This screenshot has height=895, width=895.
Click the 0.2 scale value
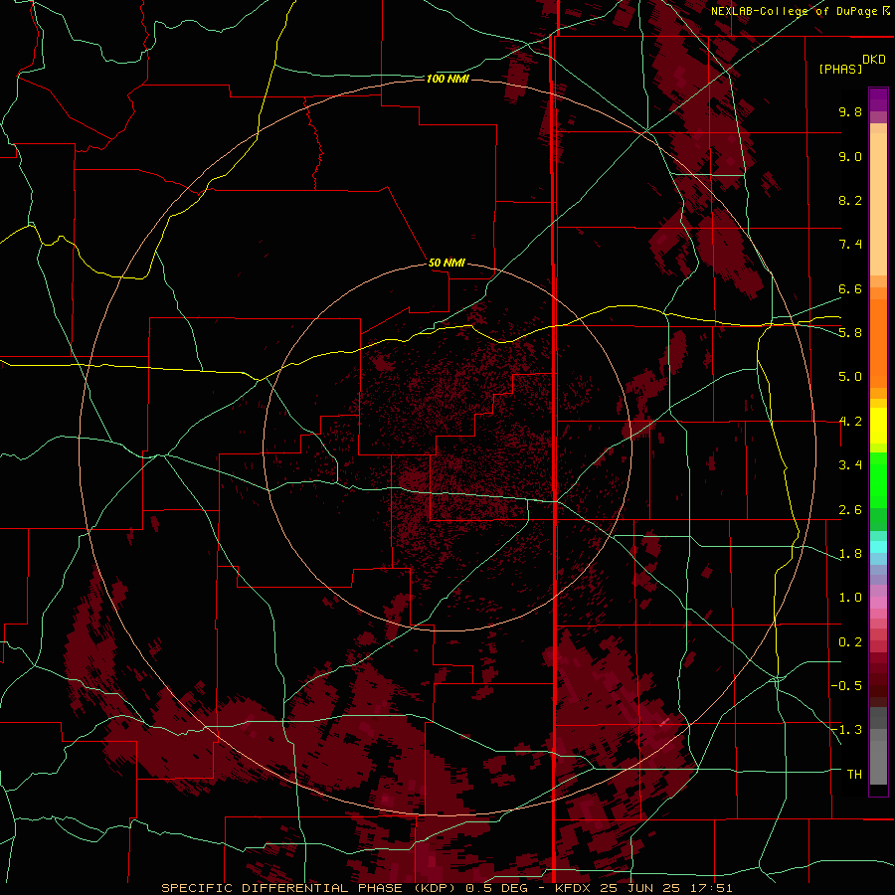pyautogui.click(x=850, y=642)
